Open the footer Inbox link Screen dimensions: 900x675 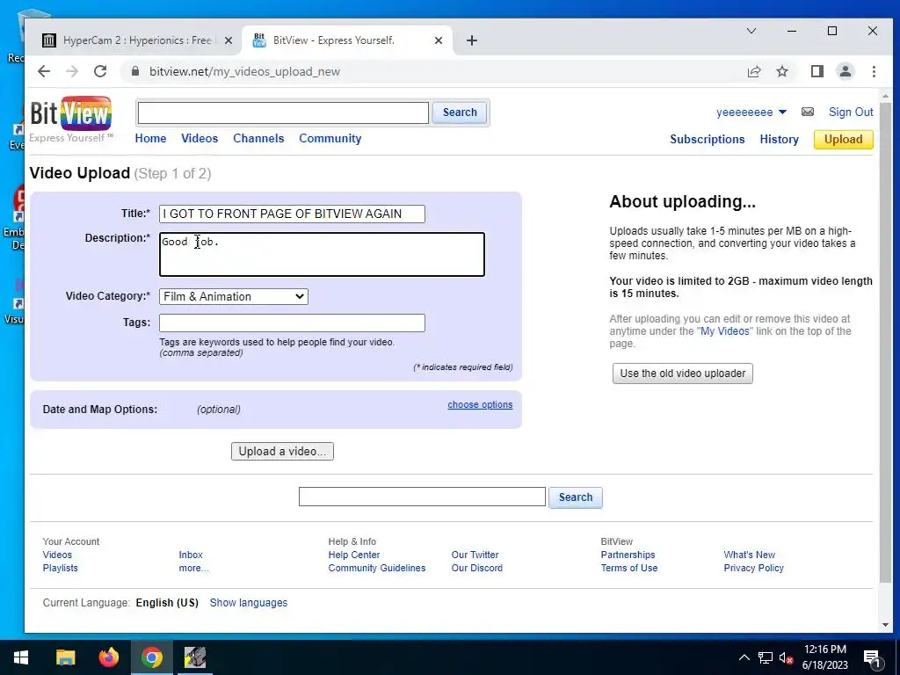[x=191, y=555]
